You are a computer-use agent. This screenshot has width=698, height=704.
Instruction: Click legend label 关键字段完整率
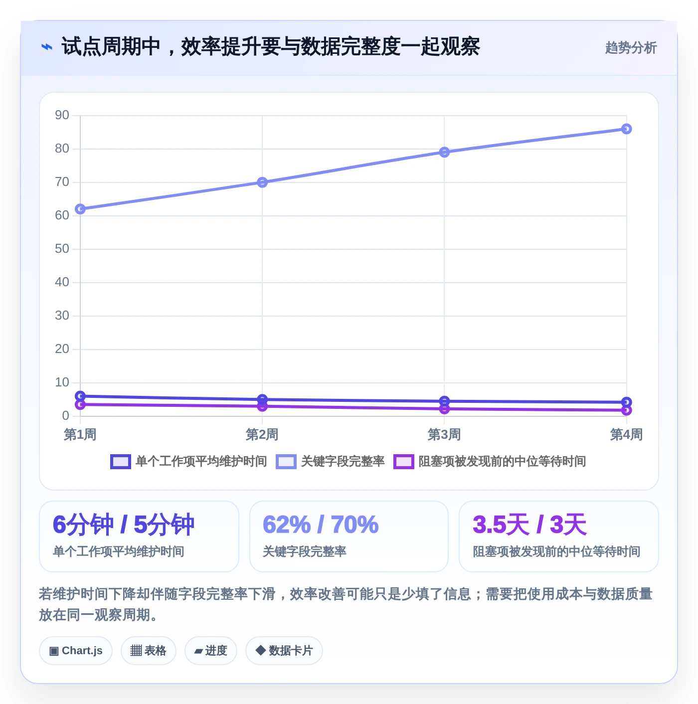(x=343, y=462)
